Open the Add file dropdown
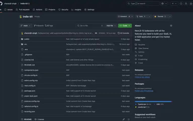 click(111, 25)
